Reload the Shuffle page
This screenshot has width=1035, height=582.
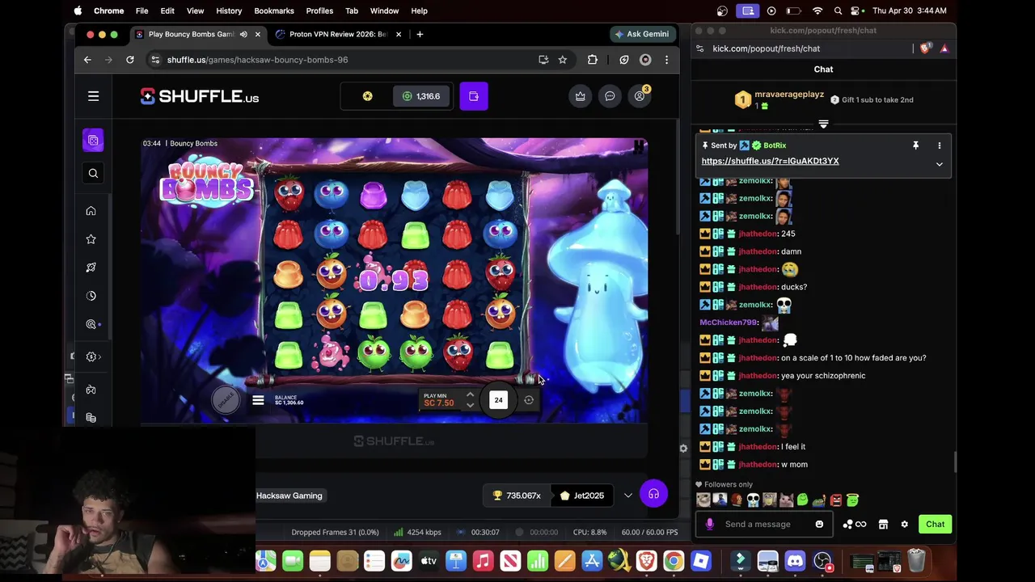point(129,60)
